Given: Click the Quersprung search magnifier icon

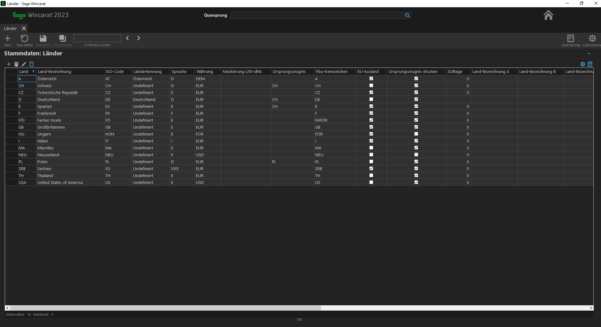Looking at the screenshot, I should click(x=407, y=15).
